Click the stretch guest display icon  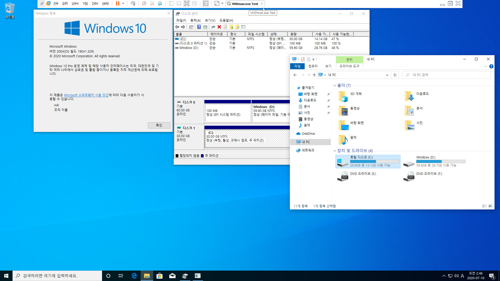click(217, 3)
